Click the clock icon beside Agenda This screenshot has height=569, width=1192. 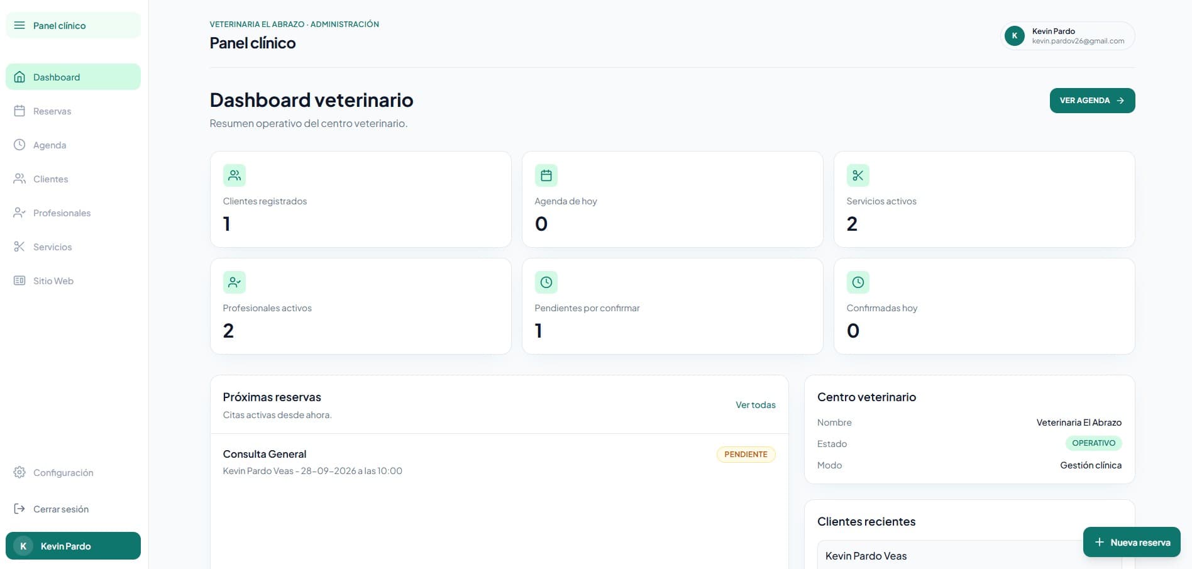pos(19,145)
